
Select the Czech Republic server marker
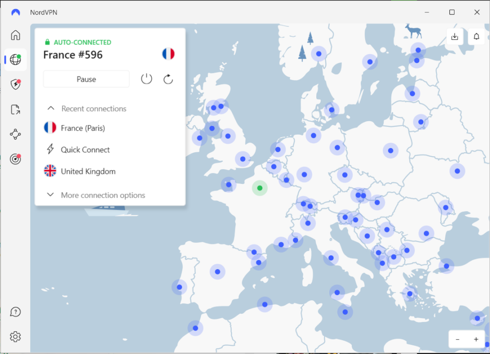click(x=345, y=175)
